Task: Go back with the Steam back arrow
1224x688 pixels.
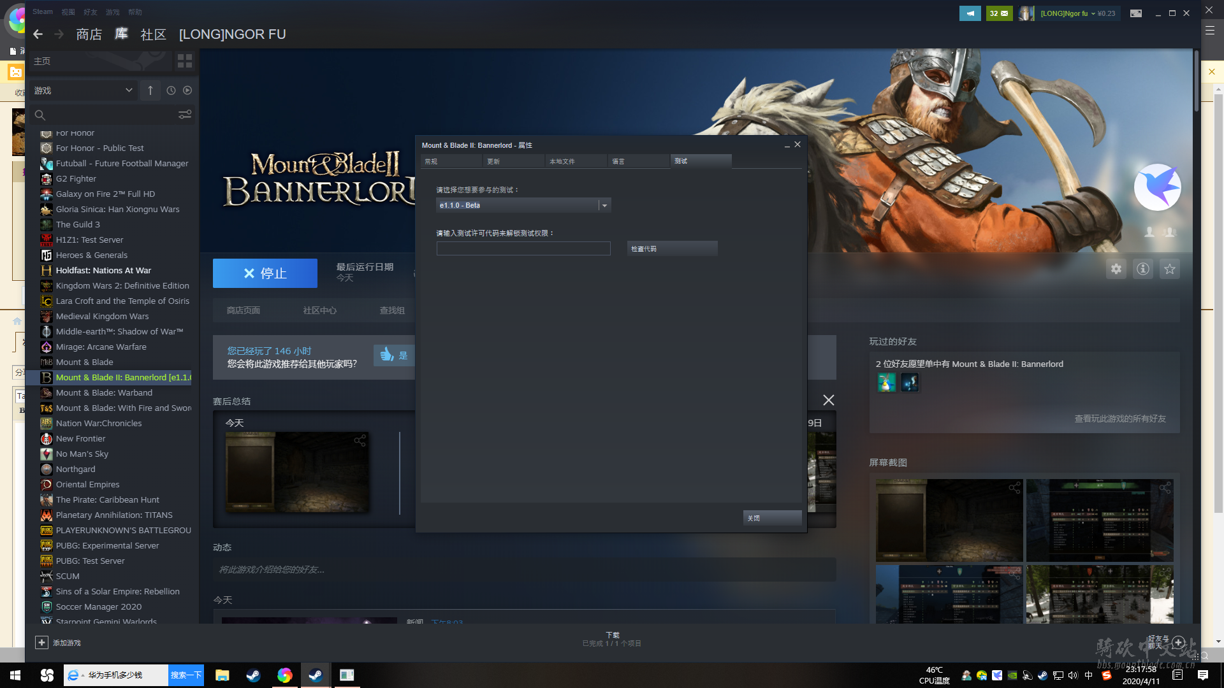Action: (38, 34)
